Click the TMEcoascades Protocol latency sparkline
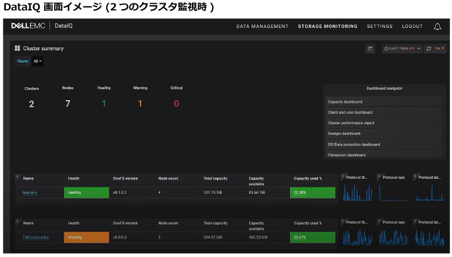Screen dimensions: 452x257 429,237
